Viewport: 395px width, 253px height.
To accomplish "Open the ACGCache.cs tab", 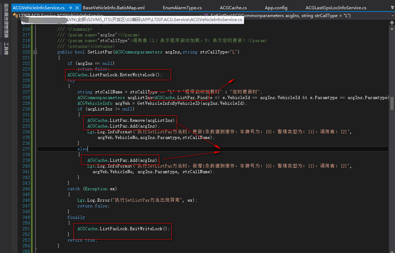I will pos(233,8).
